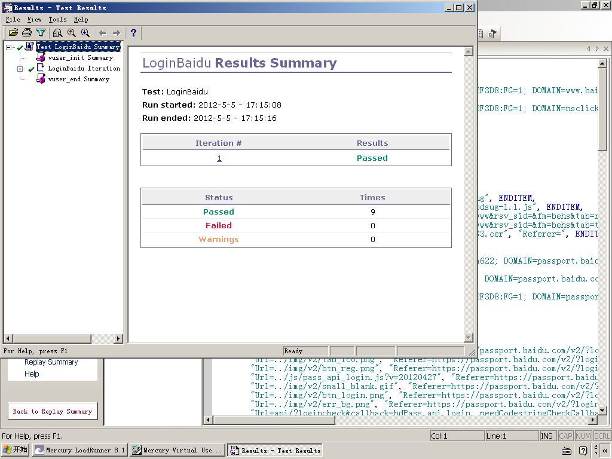Select vuser_init Summary in the tree

pos(81,57)
